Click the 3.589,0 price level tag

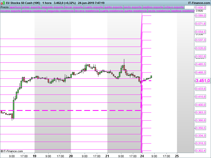pos(200,16)
